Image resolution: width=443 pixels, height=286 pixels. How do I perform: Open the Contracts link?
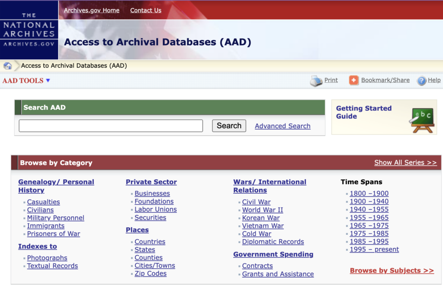click(258, 266)
